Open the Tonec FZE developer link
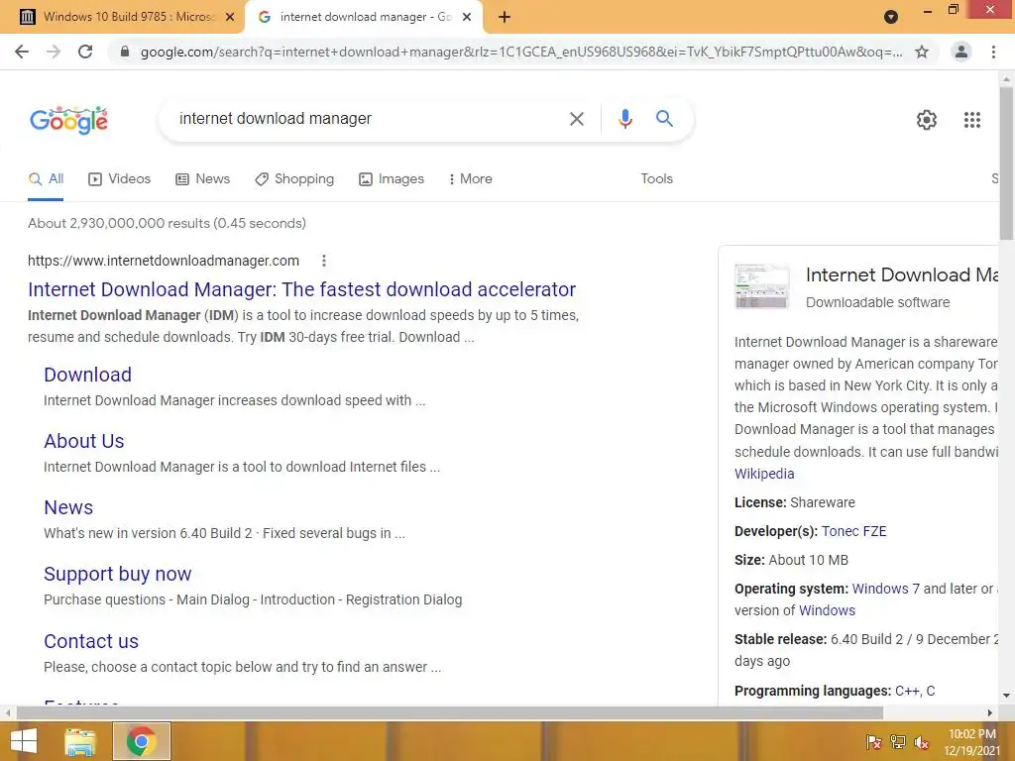Screen dimensions: 1015x761 coord(853,531)
